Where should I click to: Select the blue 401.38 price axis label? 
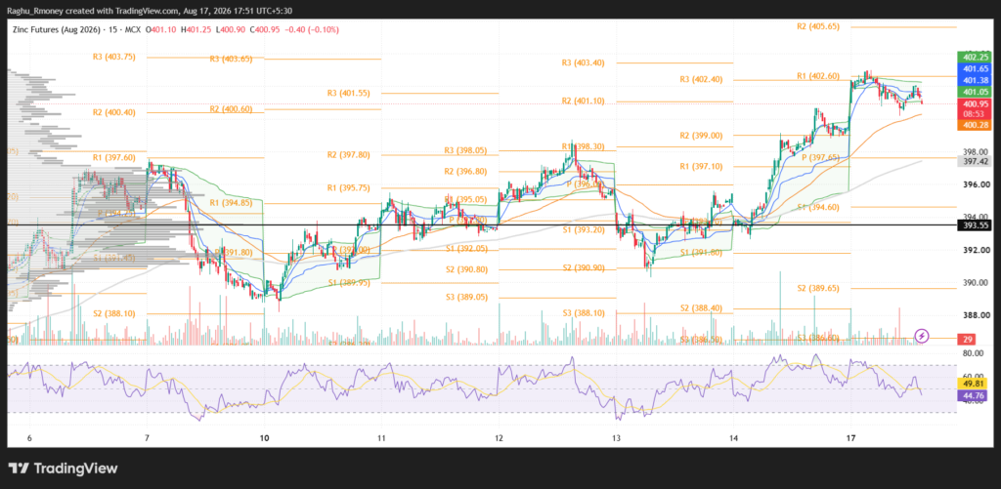(x=973, y=80)
